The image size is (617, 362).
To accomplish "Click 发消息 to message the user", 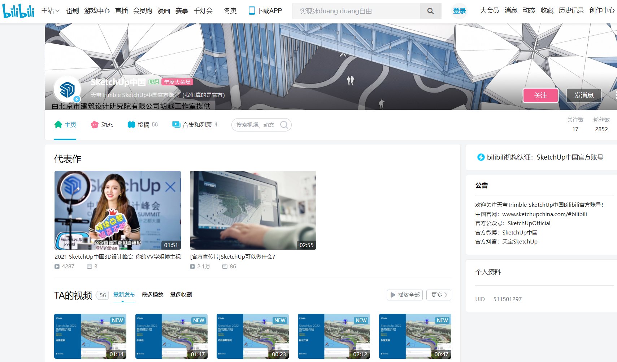I will (x=584, y=95).
